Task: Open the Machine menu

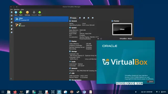Action: [x=17, y=9]
